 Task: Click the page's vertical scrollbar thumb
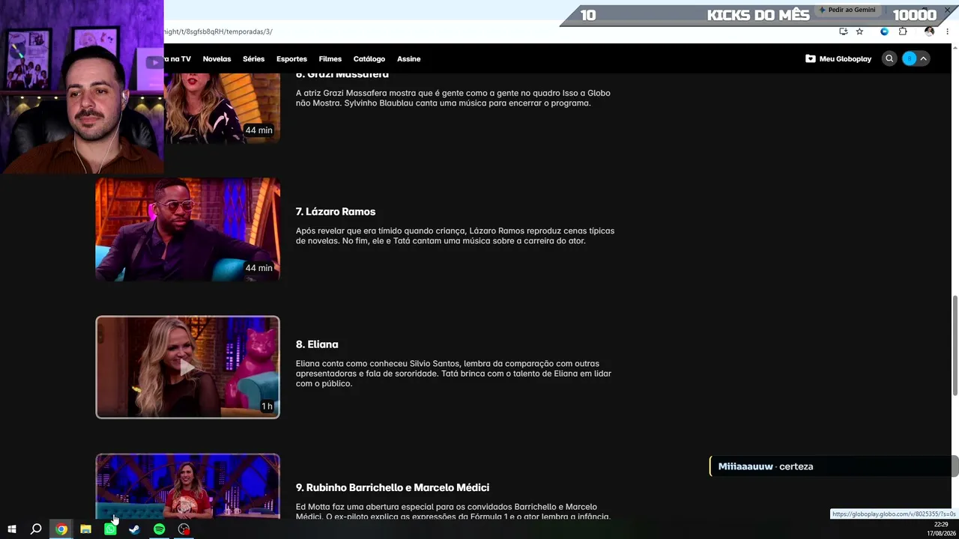pos(955,346)
